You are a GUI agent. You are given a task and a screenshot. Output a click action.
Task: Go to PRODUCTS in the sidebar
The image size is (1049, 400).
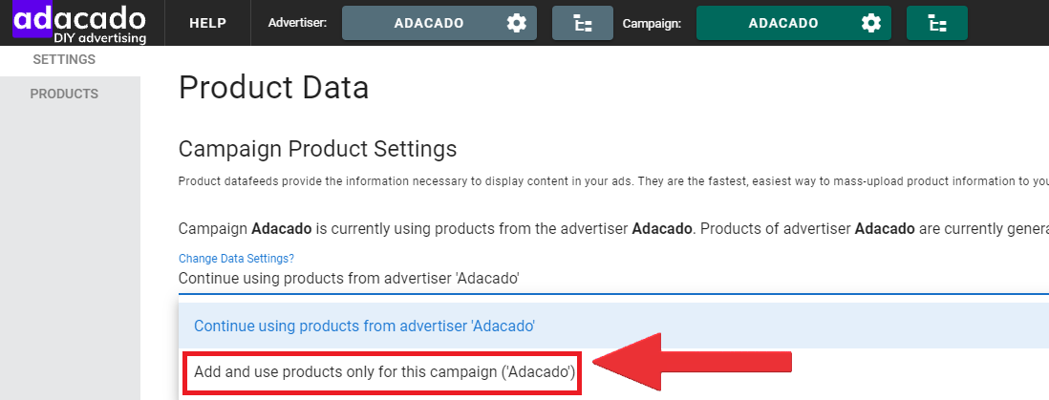click(x=64, y=95)
